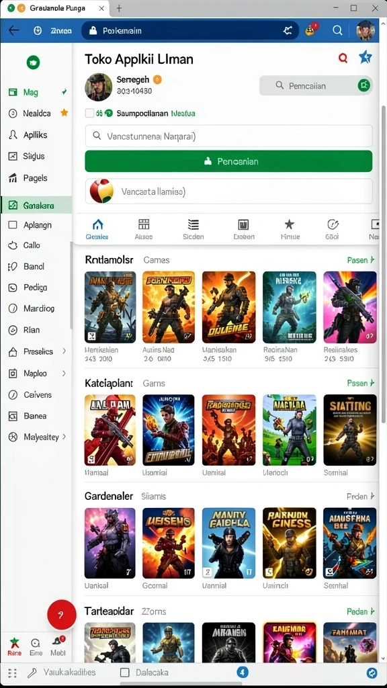
Task: Select Apliiks in the sidebar
Action: [x=36, y=135]
